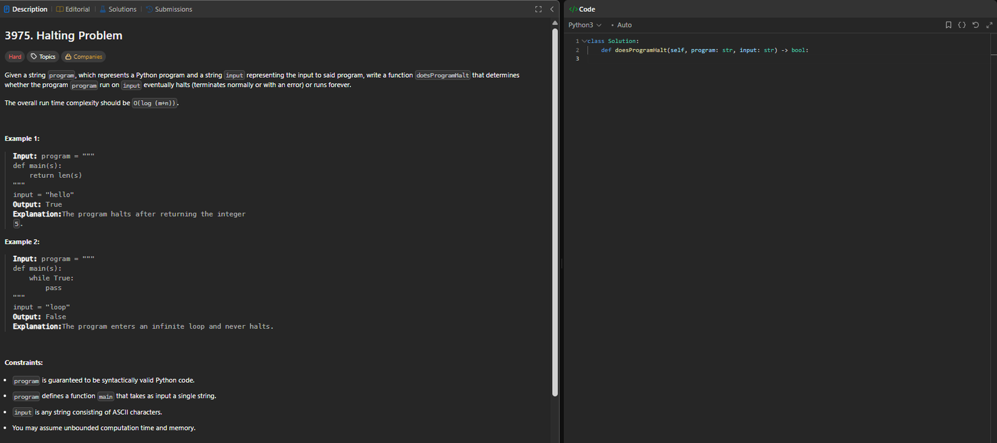Image resolution: width=997 pixels, height=443 pixels.
Task: Click the inline "doesProgramHalt" code in the description
Action: 442,75
